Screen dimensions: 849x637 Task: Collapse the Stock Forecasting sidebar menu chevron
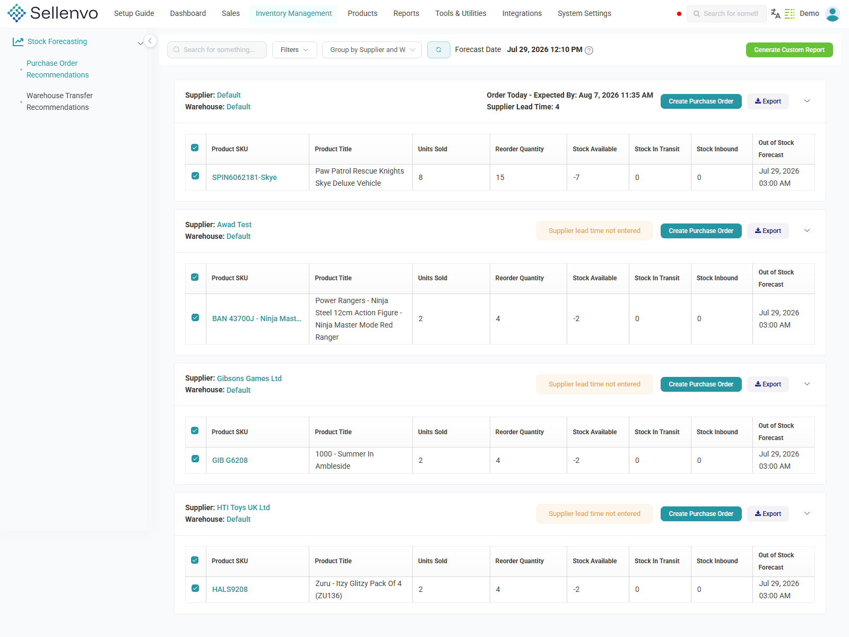(140, 43)
